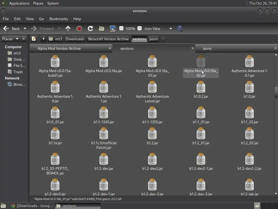Select b1.1c (Unofficial Patch).jar file
Image resolution: width=278 pixels, height=209 pixels.
[x=104, y=139]
